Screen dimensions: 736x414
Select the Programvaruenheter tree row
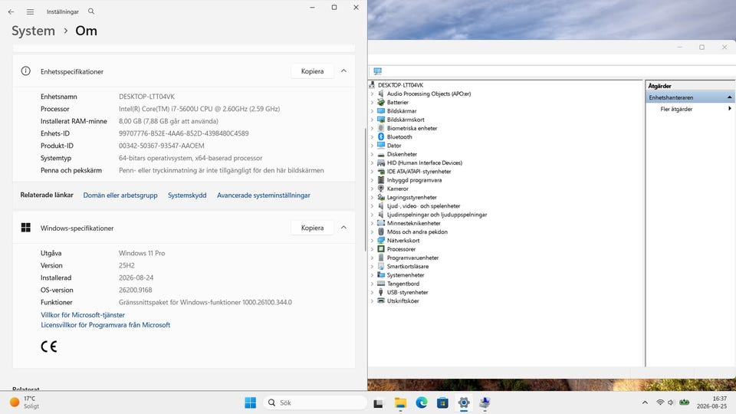pyautogui.click(x=412, y=258)
